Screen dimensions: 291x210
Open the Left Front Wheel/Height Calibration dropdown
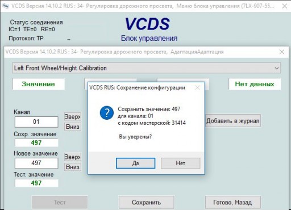[147, 68]
